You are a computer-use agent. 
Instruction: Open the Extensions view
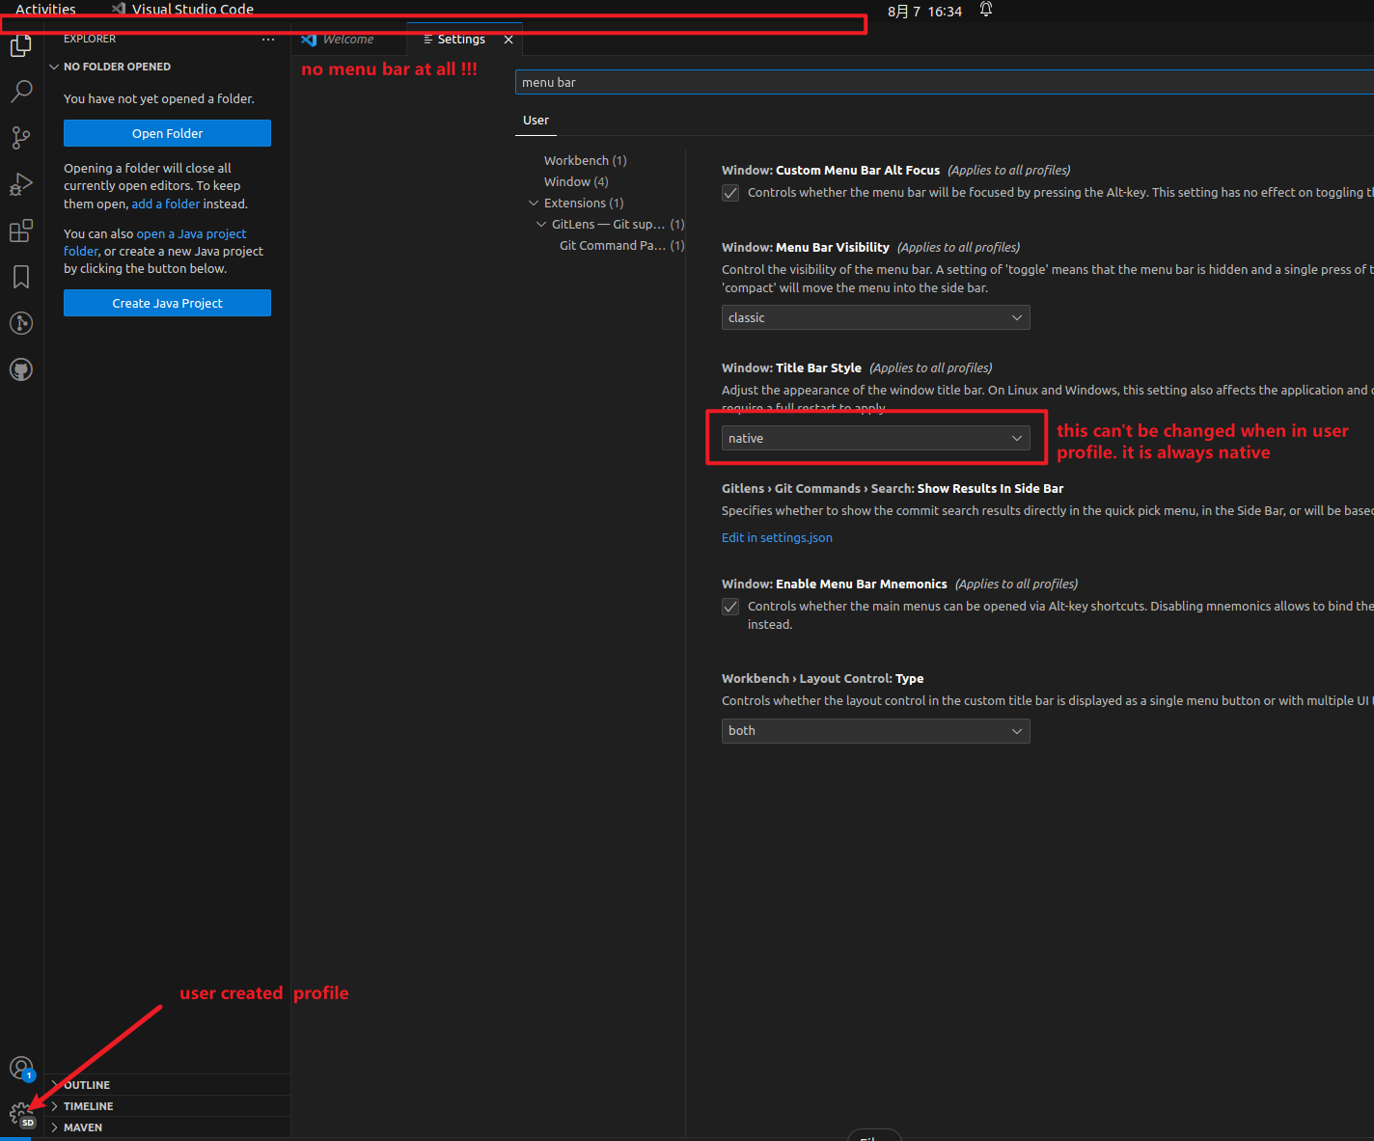click(x=21, y=231)
